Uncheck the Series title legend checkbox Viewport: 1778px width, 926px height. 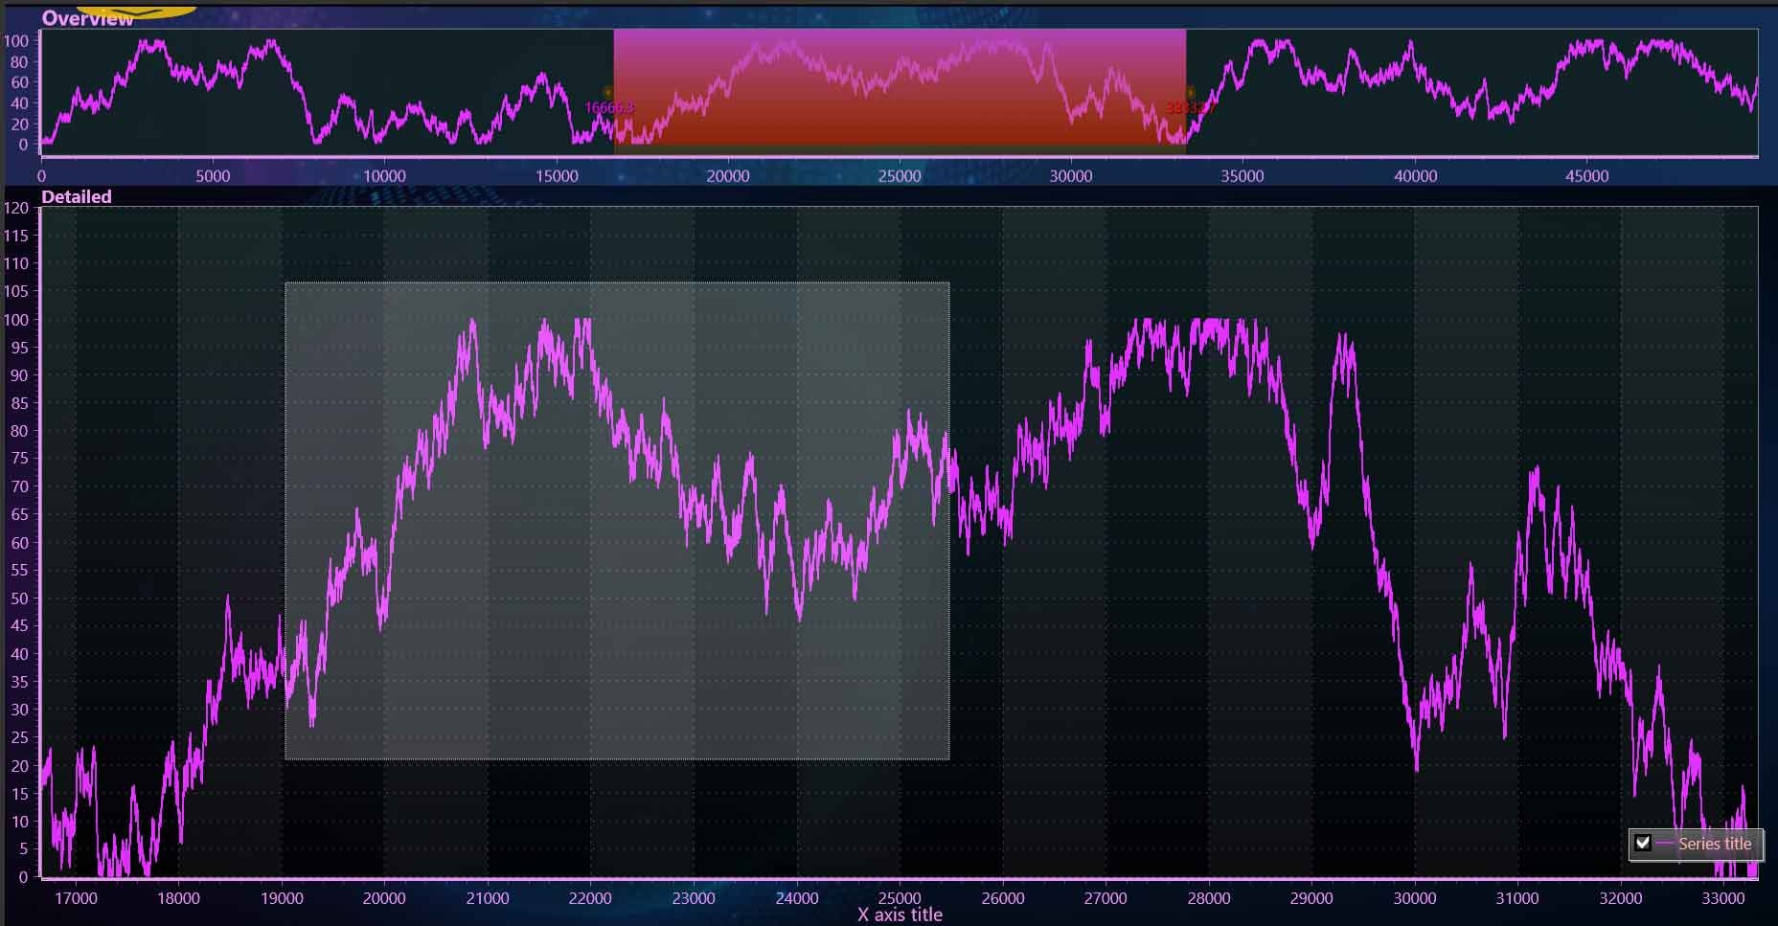point(1643,843)
